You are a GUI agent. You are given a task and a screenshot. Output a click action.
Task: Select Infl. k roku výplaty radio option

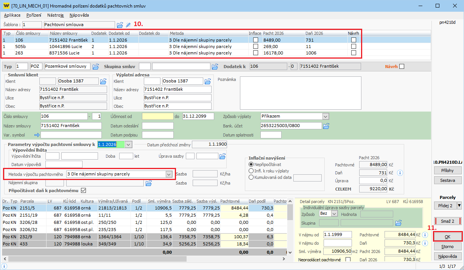tap(251, 171)
